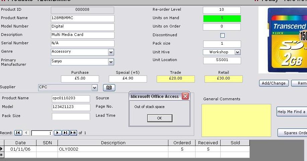Click the Received column header
Screen dimensions: 307x161
point(208,143)
